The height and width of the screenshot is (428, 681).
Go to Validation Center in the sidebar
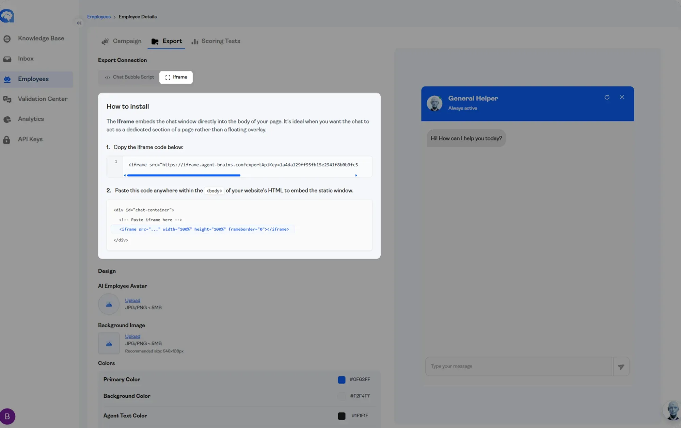click(x=43, y=99)
